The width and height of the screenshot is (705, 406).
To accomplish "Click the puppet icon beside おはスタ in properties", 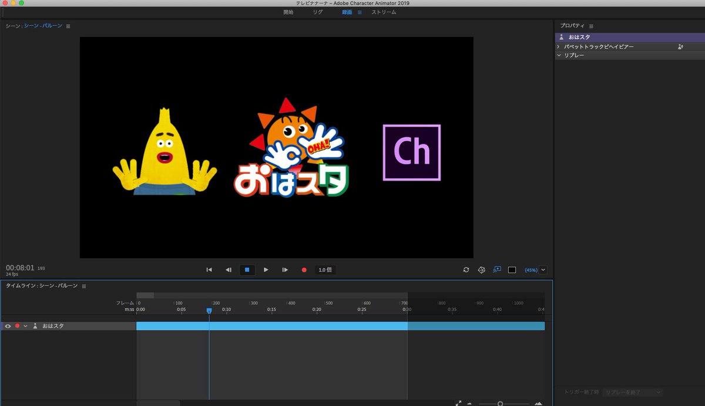I will click(x=561, y=37).
